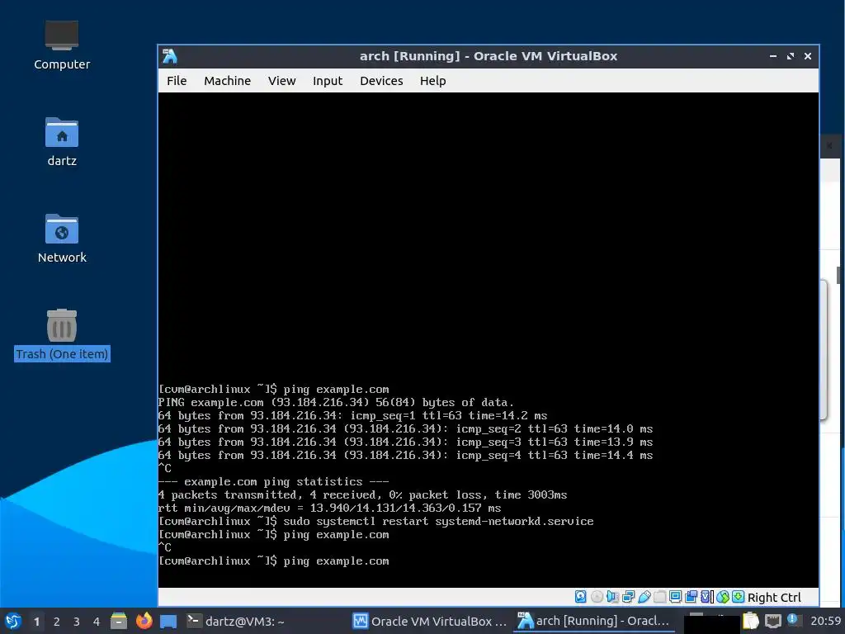This screenshot has width=845, height=634.
Task: Click the display settings indicator icon
Action: (x=675, y=596)
